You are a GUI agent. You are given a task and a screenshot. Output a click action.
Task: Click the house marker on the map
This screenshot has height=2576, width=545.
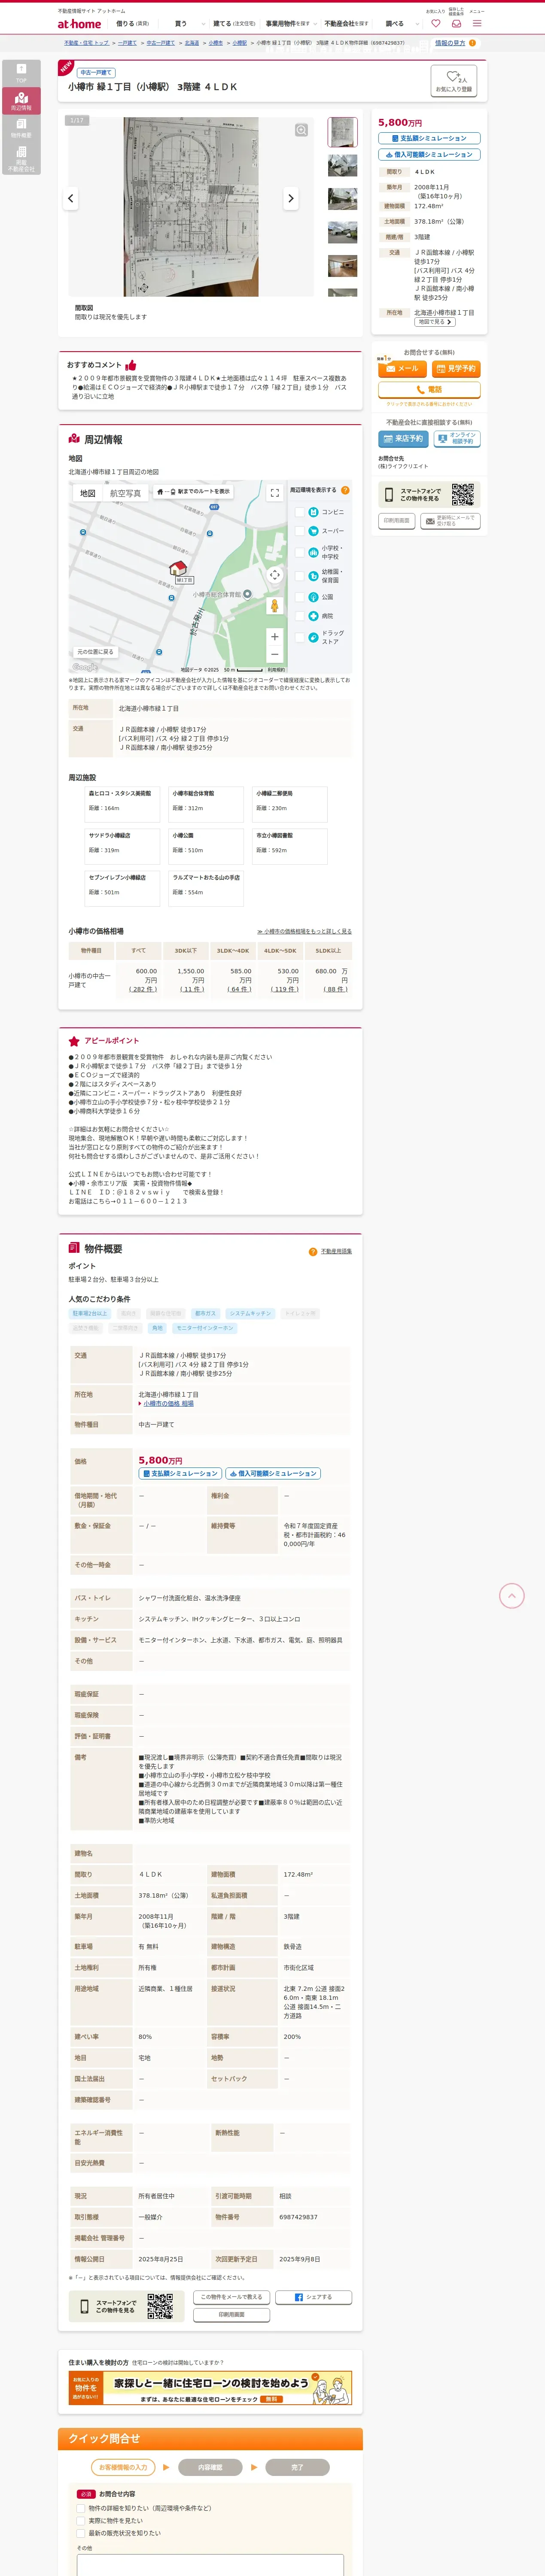tap(178, 568)
